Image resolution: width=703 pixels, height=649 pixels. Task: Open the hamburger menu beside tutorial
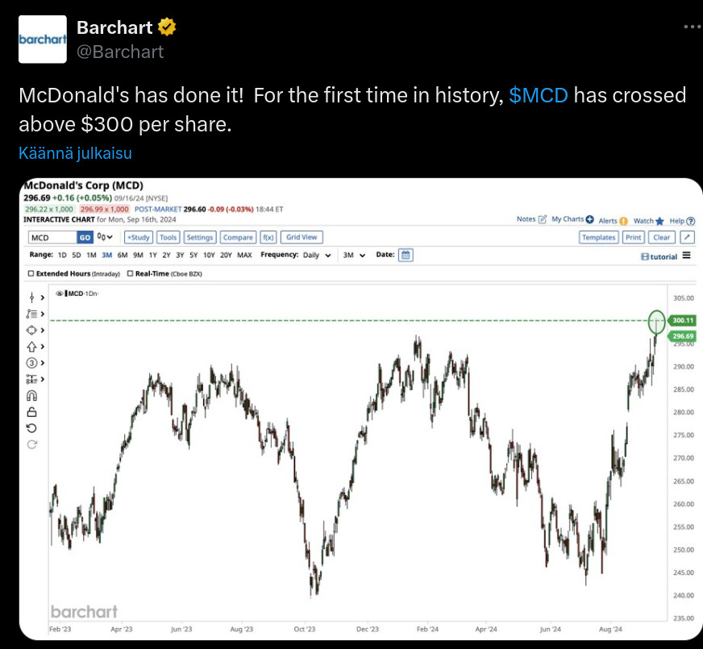[686, 256]
